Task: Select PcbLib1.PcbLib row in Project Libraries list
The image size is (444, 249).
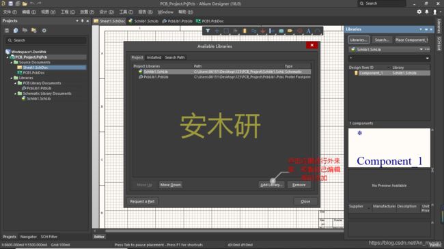Action: pos(222,76)
